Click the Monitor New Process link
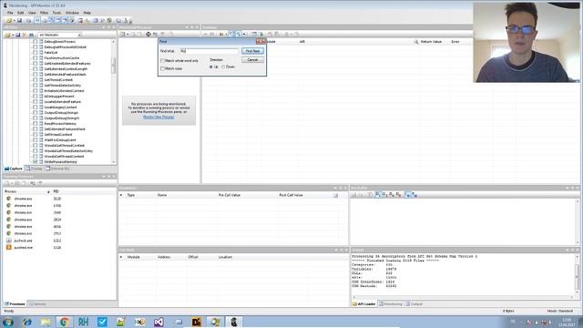Viewport: 583px width, 328px height. click(x=159, y=117)
